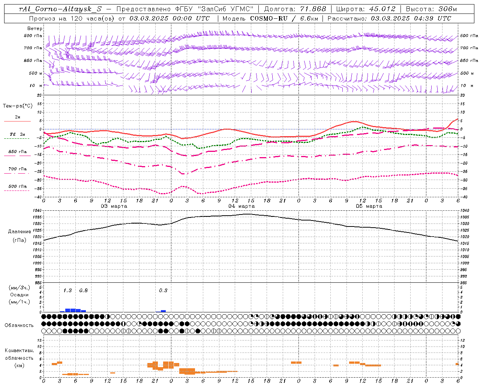Click the "500 м" wind level label on left
The image size is (480, 384).
tap(36, 73)
